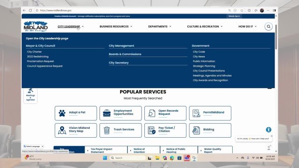Open the City Awards and Recognition link
The height and width of the screenshot is (168, 299).
[210, 80]
